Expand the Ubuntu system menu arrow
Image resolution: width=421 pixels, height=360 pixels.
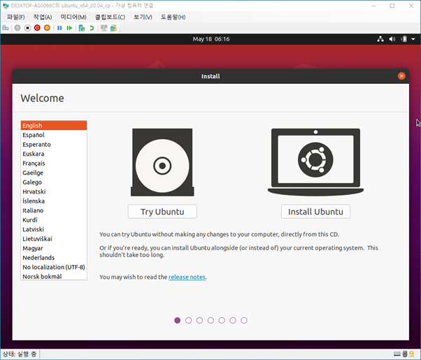[x=413, y=39]
